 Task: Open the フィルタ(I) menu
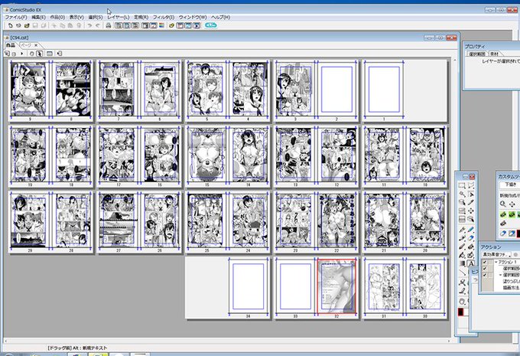(x=164, y=17)
